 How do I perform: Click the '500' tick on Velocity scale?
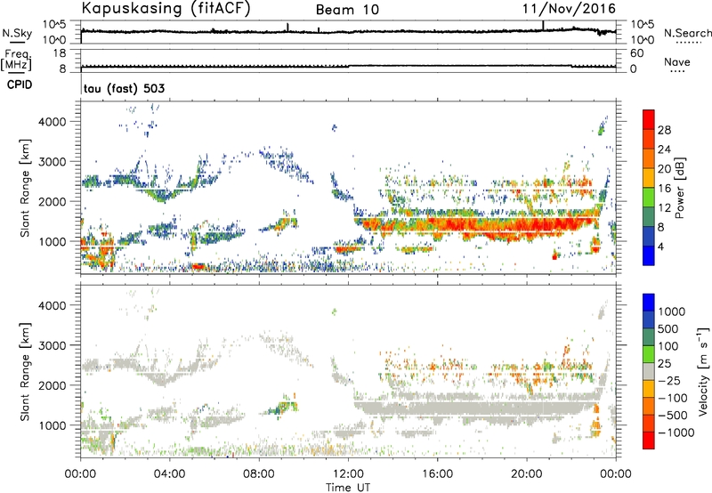(x=668, y=328)
